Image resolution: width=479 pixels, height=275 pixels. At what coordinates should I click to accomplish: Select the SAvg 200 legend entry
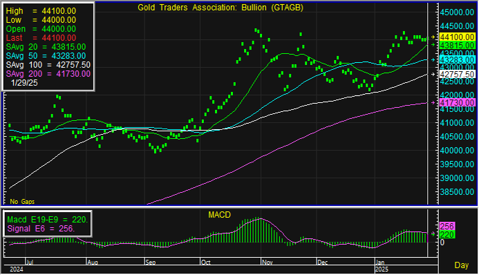click(x=48, y=74)
